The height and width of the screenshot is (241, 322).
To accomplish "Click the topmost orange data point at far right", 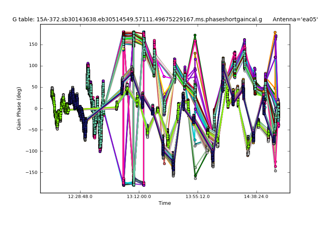I will pos(275,33).
